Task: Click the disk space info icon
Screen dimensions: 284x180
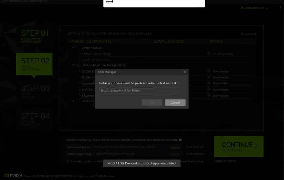Action: point(180,140)
